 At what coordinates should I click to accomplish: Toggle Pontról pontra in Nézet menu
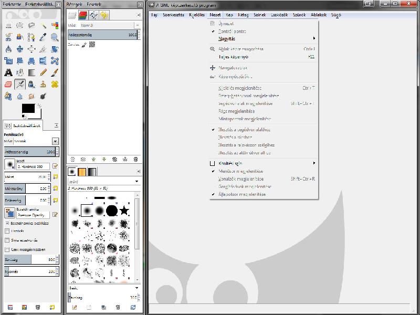click(x=262, y=31)
